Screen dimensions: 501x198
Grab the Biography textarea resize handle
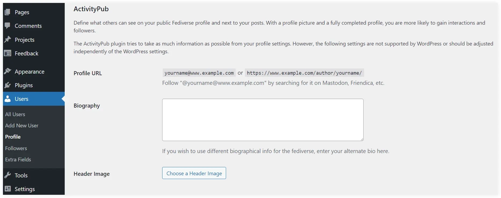362,139
